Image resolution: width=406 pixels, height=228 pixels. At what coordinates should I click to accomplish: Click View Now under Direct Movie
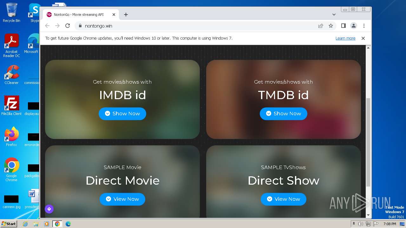(x=122, y=199)
